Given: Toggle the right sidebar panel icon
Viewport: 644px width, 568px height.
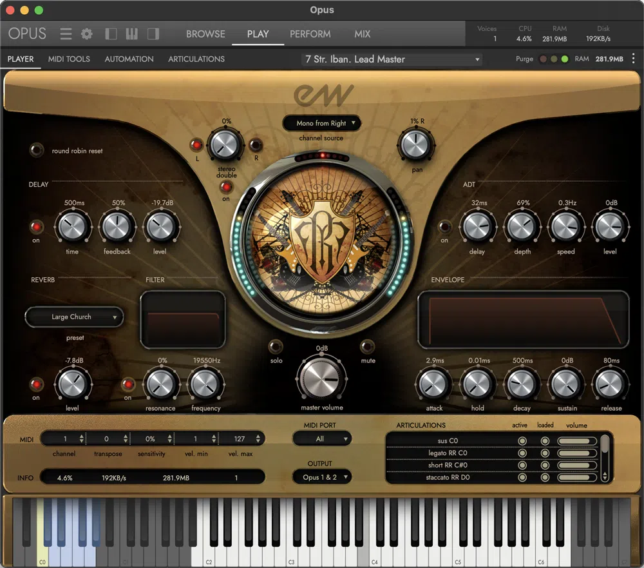Looking at the screenshot, I should click(x=153, y=34).
